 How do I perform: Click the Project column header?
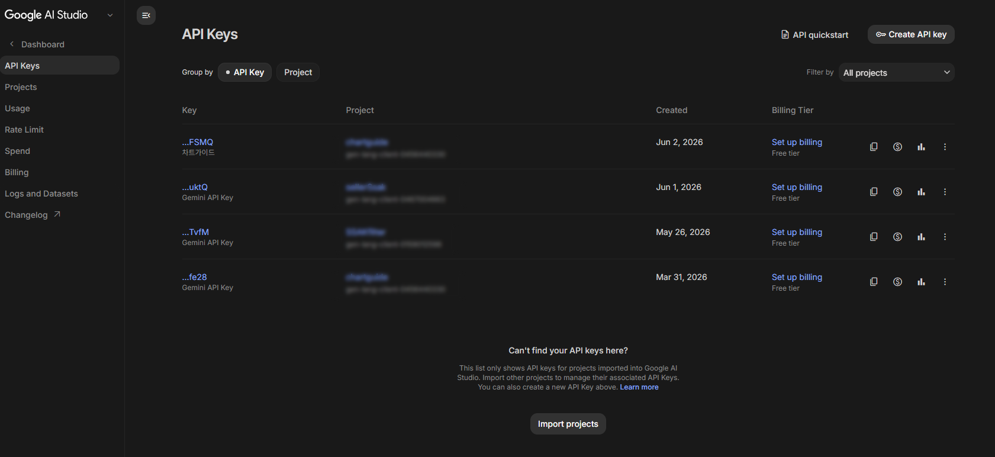click(x=360, y=110)
